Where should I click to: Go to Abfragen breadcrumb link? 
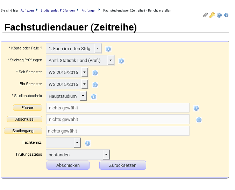pyautogui.click(x=27, y=11)
